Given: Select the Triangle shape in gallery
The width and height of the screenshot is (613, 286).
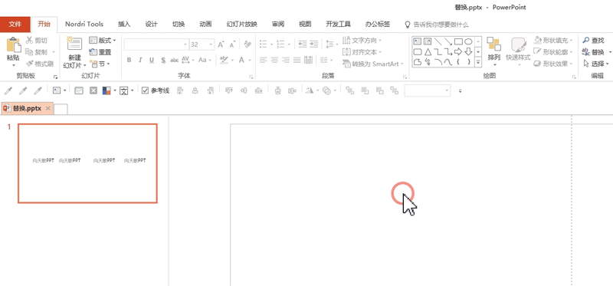Looking at the screenshot, I should pos(428,51).
